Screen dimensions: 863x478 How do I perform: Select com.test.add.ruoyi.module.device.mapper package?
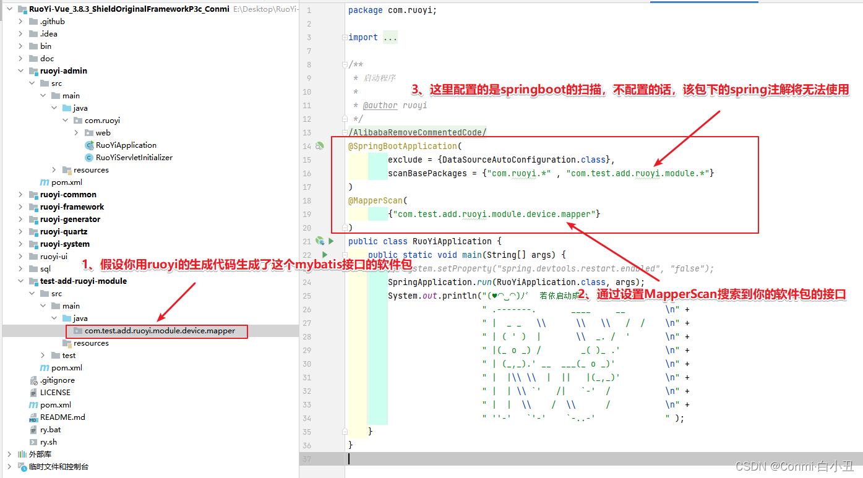pos(160,331)
